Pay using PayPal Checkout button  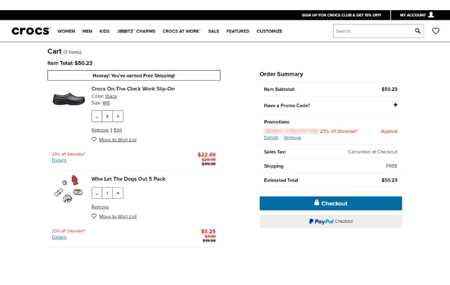click(331, 222)
